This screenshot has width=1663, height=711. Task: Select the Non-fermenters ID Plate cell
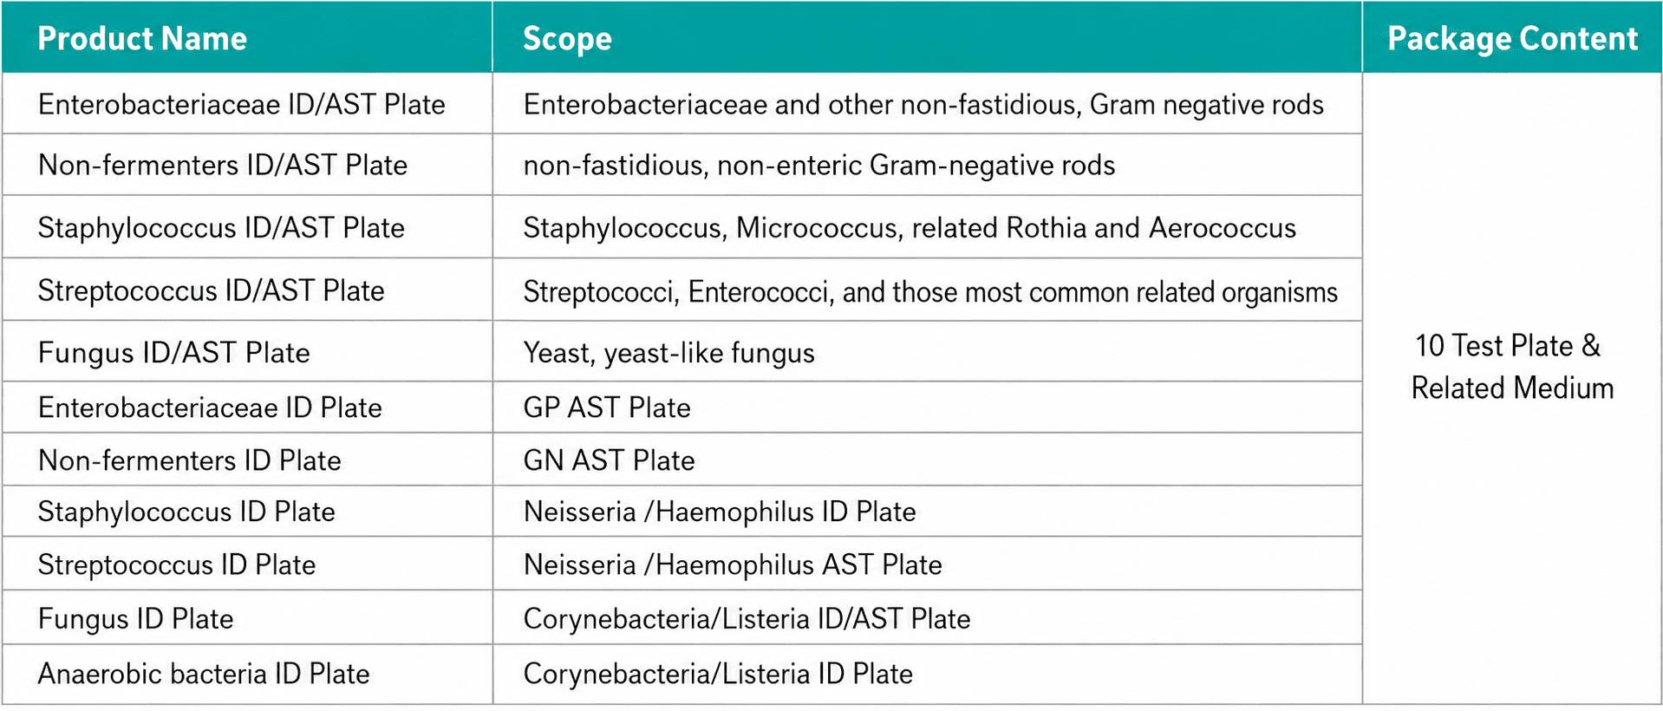[247, 460]
